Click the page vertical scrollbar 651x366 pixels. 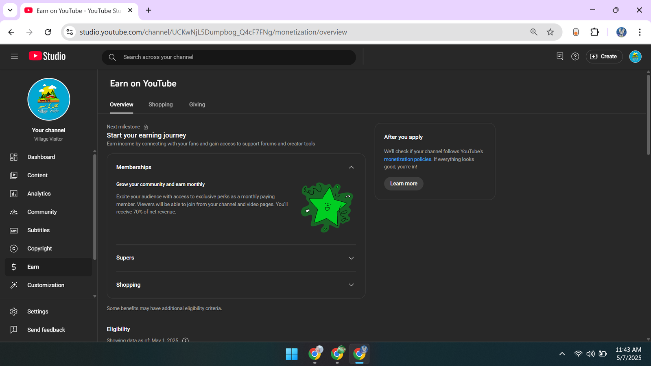(x=648, y=115)
